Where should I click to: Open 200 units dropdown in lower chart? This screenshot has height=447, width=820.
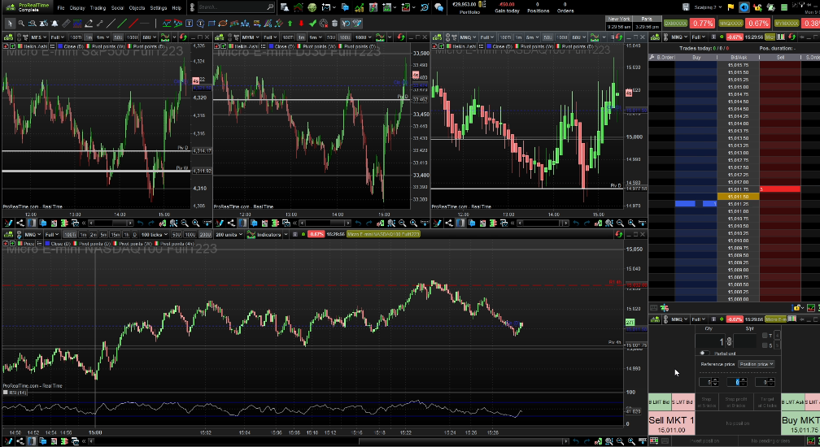tap(229, 234)
